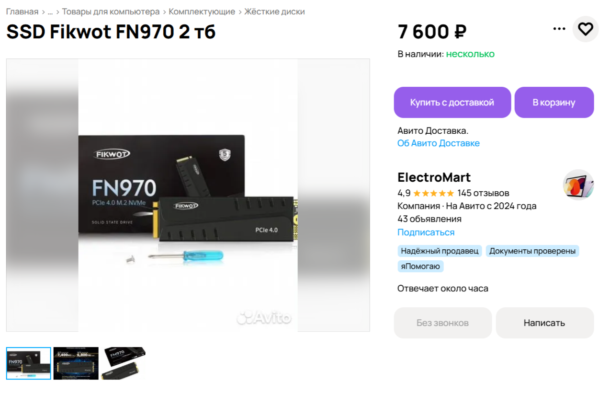Open Товары для компьютера breadcrumb
The image size is (610, 394).
point(111,12)
